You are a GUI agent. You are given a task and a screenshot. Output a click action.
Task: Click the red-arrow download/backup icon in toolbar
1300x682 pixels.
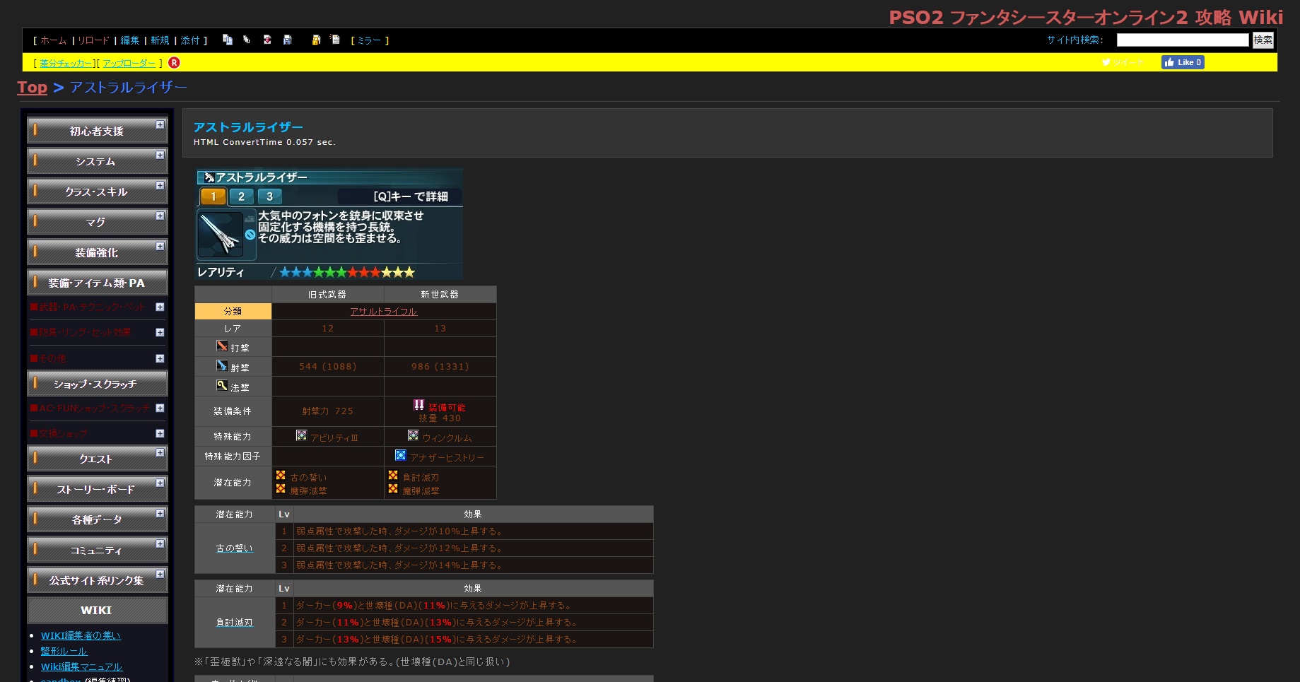click(x=267, y=40)
